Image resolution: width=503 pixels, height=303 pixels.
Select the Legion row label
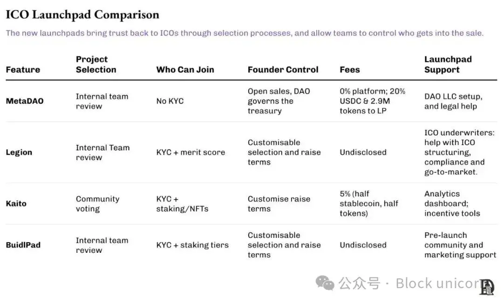click(x=19, y=152)
